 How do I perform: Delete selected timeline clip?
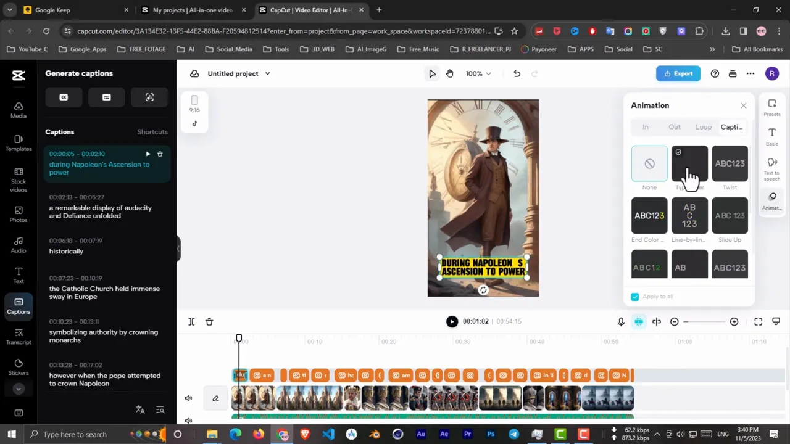click(x=209, y=322)
